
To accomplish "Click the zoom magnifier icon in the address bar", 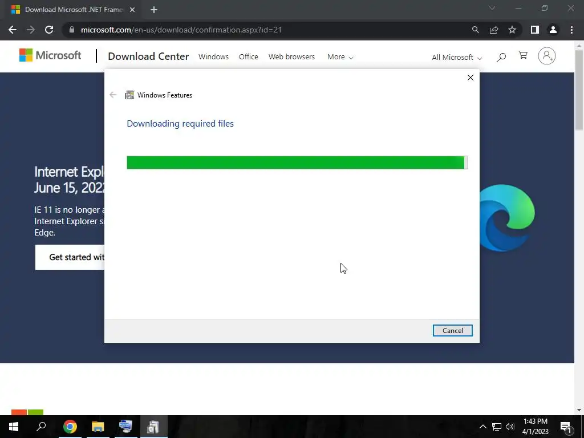I will pyautogui.click(x=475, y=30).
